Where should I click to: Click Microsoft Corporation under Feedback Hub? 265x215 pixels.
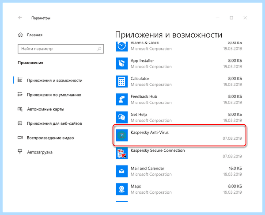pos(151,103)
